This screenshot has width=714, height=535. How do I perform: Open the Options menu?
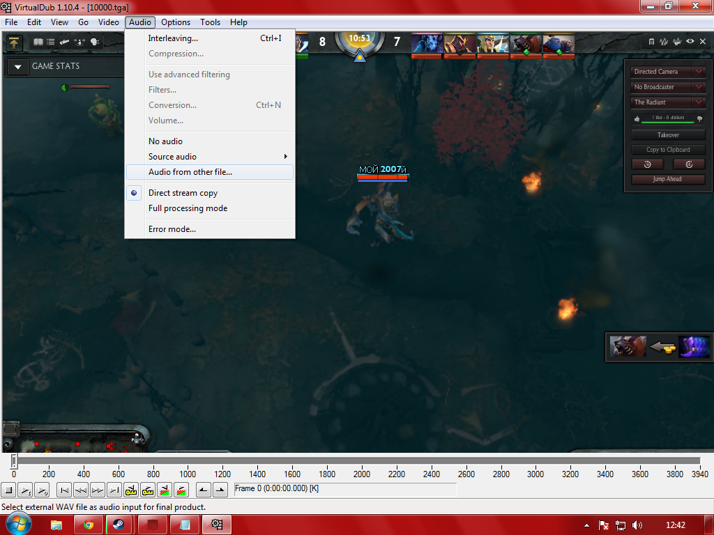pos(175,22)
